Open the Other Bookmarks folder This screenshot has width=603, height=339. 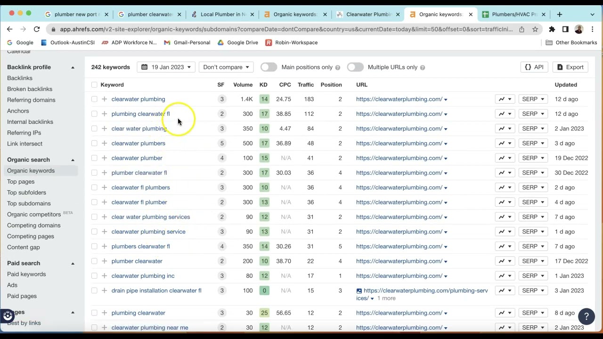571,42
